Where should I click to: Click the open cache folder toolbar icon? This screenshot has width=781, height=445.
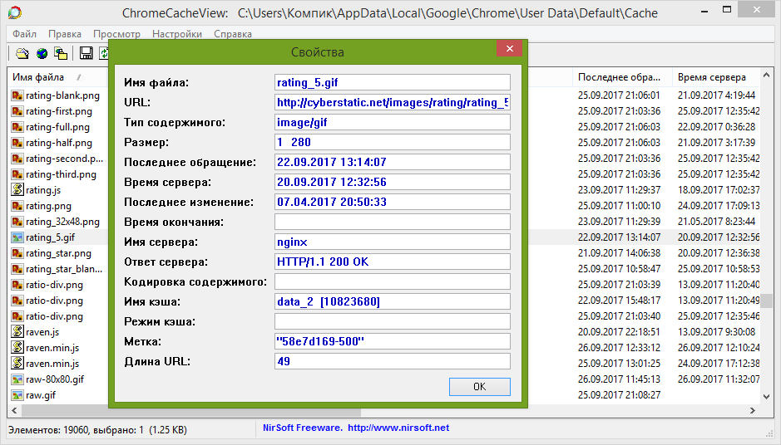pos(22,54)
